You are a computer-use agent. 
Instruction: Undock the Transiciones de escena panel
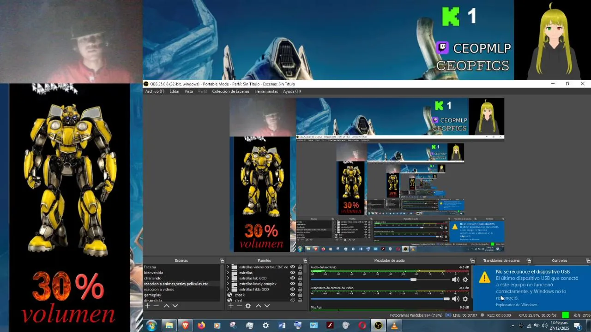(x=529, y=261)
